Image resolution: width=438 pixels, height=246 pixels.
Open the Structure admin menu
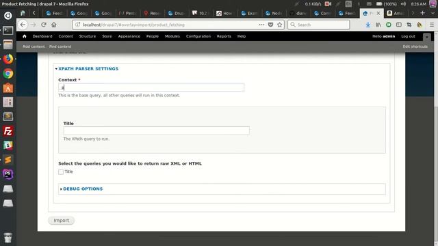coord(87,36)
